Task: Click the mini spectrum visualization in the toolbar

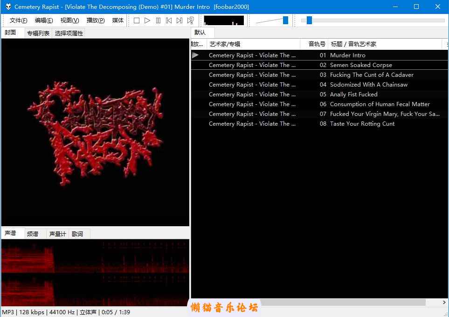Action: (x=224, y=20)
